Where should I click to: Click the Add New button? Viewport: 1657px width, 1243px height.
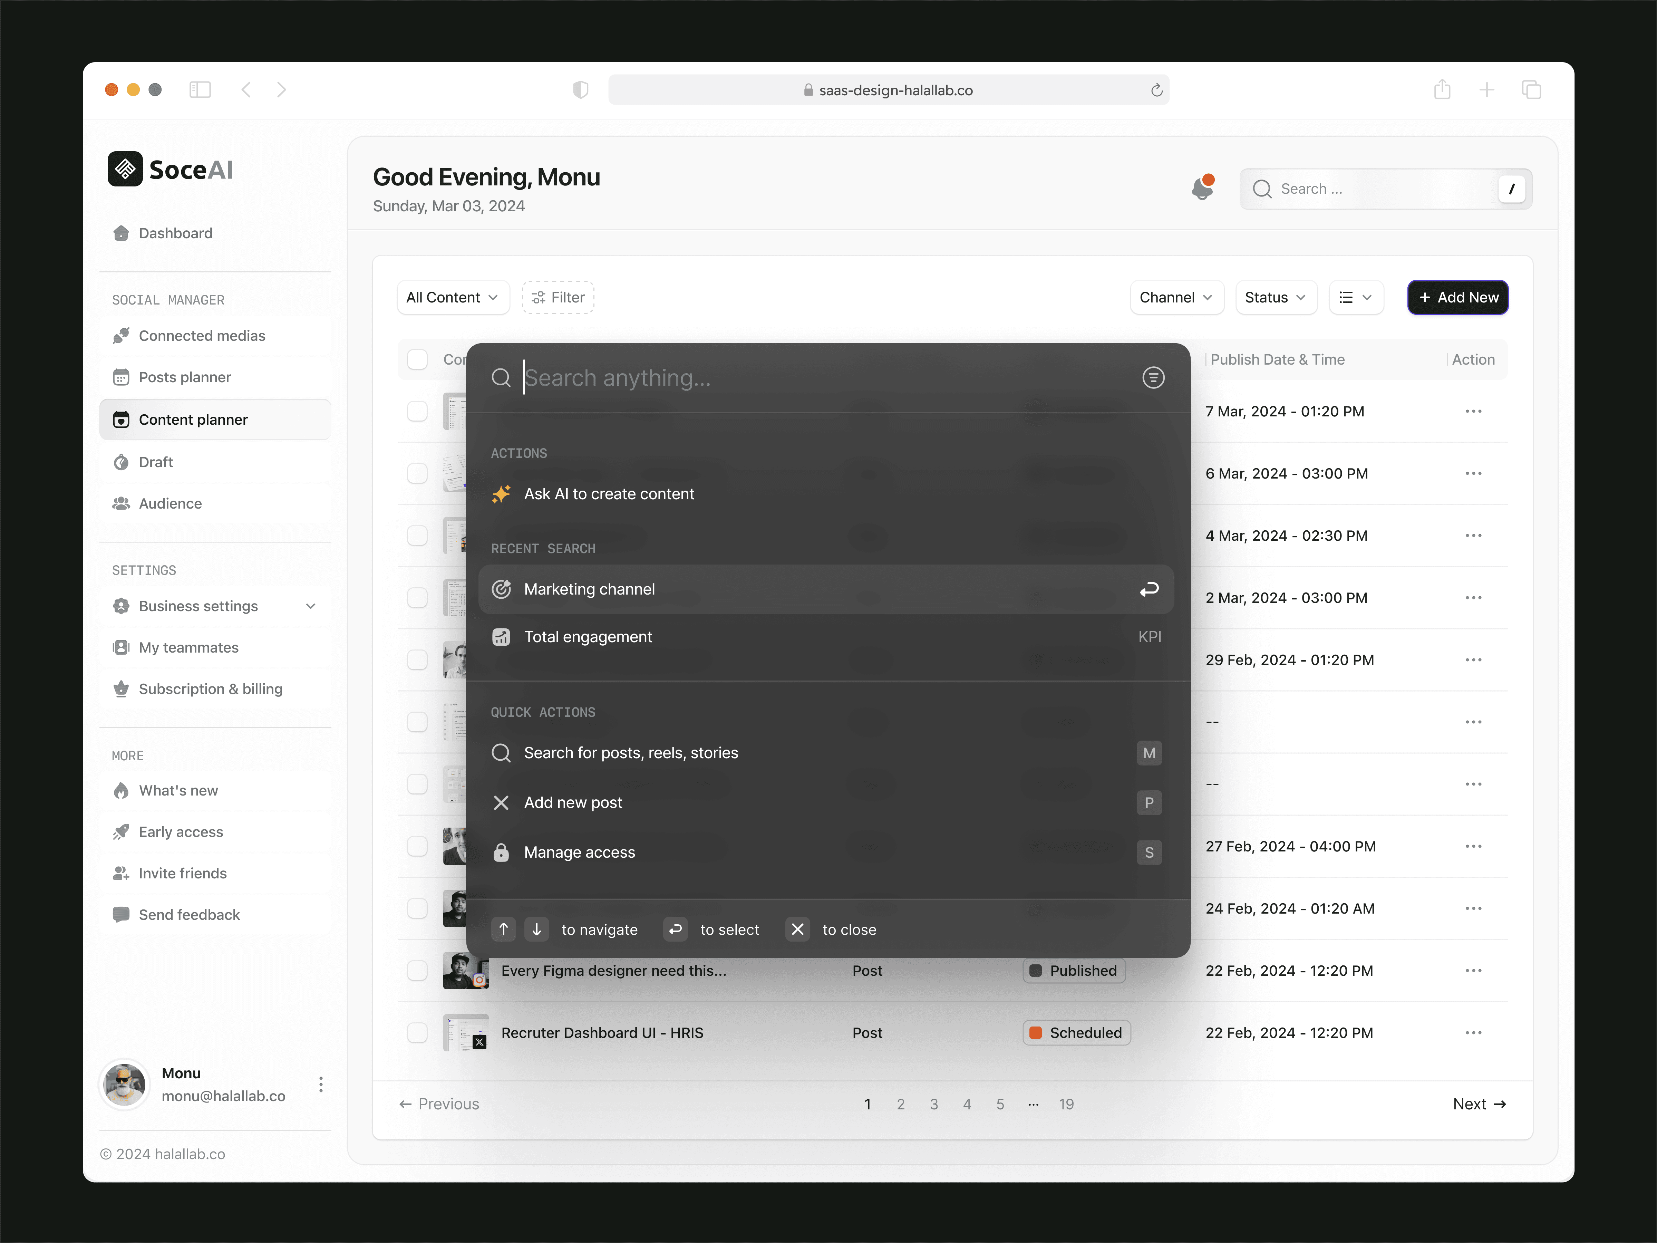[1457, 297]
